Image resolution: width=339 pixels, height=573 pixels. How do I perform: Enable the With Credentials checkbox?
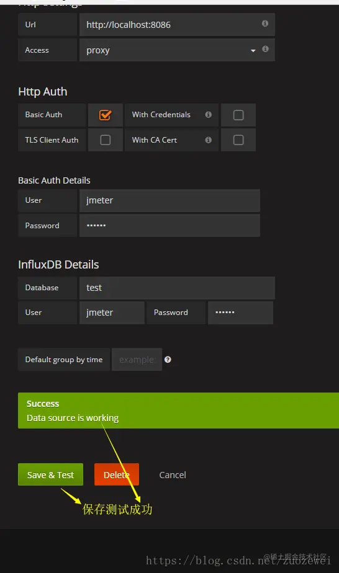238,115
